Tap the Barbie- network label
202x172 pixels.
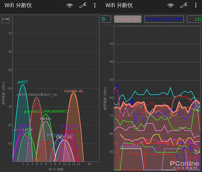(46, 119)
